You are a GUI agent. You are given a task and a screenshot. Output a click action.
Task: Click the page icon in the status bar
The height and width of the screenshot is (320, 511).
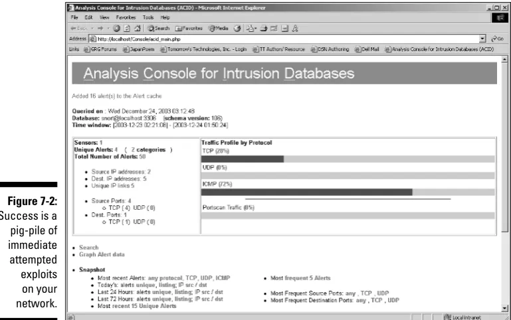[71, 317]
